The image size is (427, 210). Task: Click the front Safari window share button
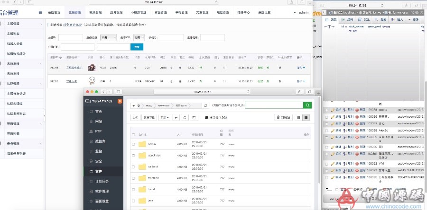[x=299, y=92]
